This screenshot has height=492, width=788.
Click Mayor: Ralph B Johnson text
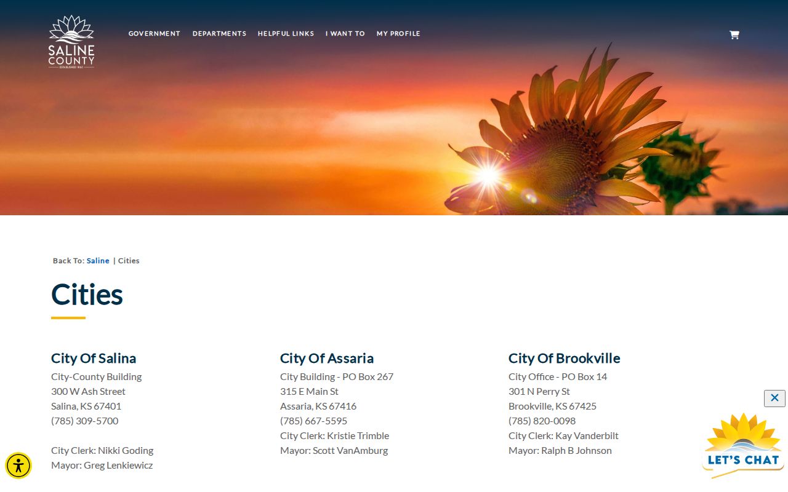560,450
